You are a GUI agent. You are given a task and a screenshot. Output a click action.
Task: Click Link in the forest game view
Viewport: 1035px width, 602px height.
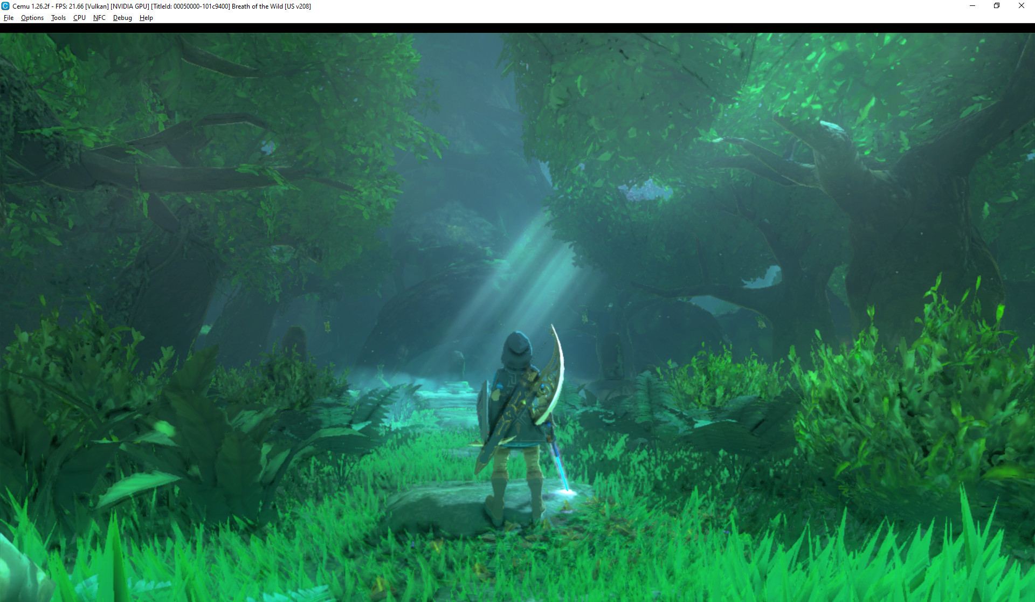[x=520, y=426]
